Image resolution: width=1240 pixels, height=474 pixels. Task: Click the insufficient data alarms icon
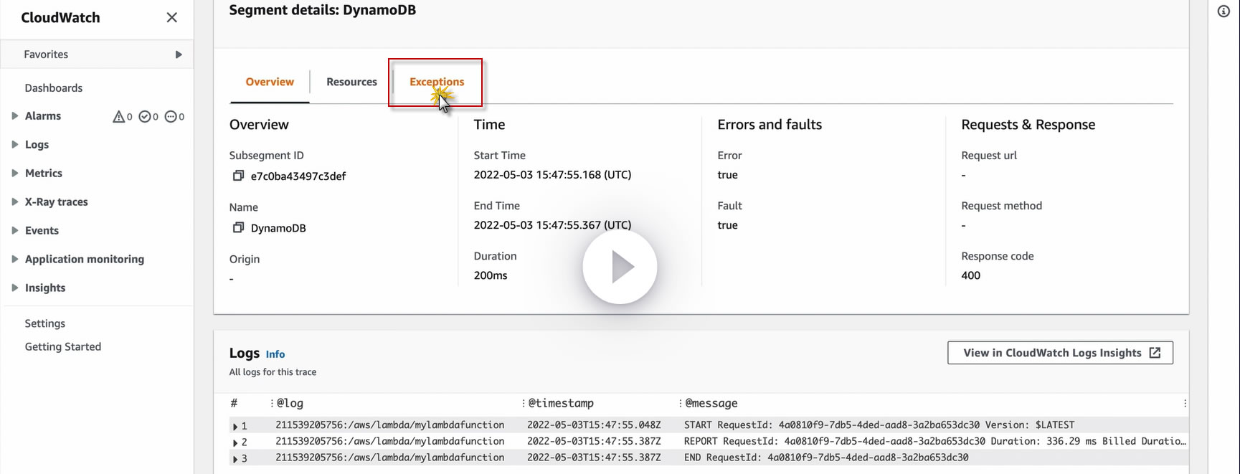[x=171, y=116]
